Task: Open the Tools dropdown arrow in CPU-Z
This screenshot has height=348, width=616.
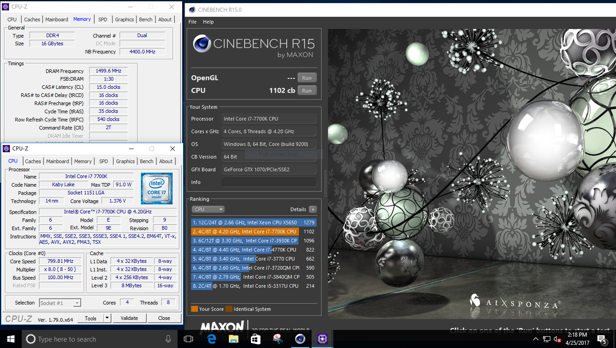Action: [x=107, y=318]
